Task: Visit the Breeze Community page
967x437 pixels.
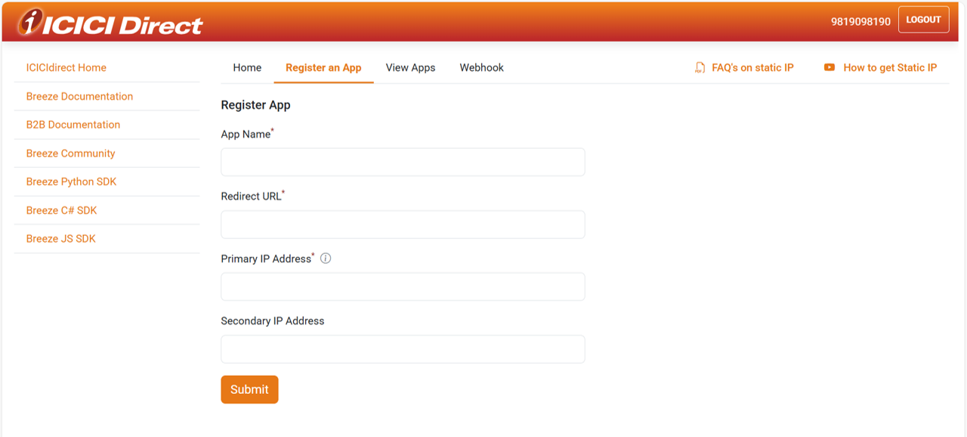Action: 69,153
